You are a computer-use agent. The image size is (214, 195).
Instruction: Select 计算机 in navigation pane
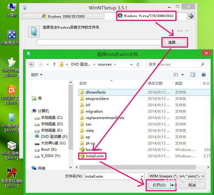40,111
